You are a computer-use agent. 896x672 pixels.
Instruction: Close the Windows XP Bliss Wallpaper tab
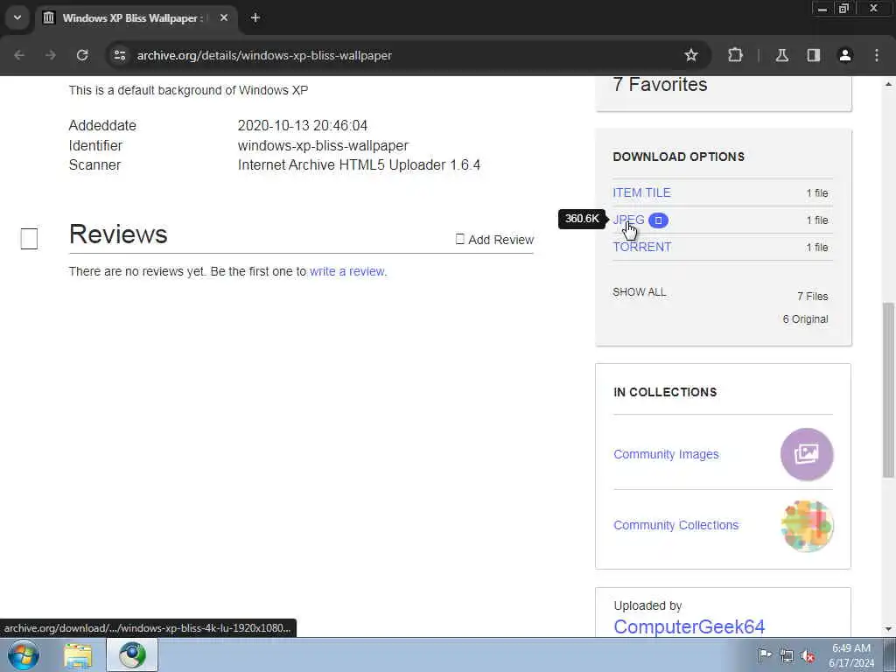[224, 17]
